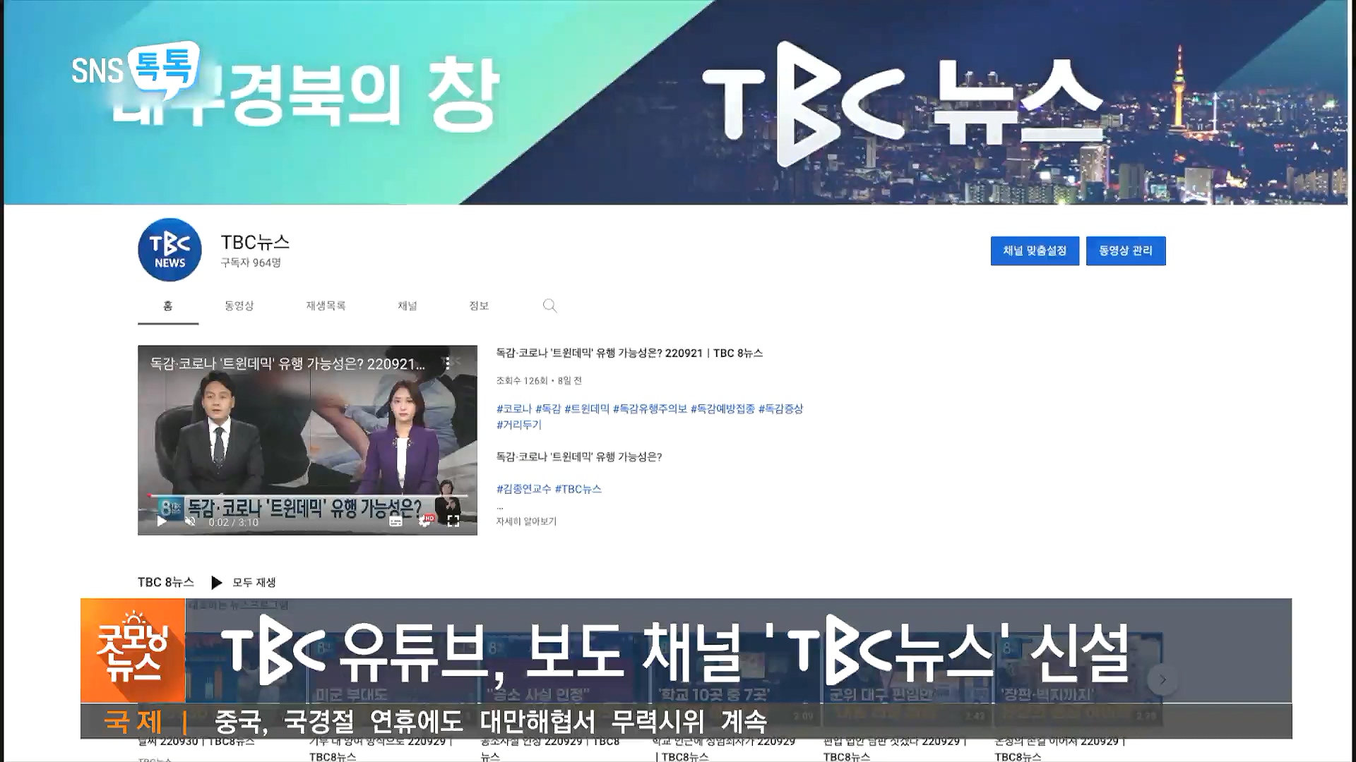Enter fullscreen on the featured video
The width and height of the screenshot is (1356, 762).
click(453, 521)
